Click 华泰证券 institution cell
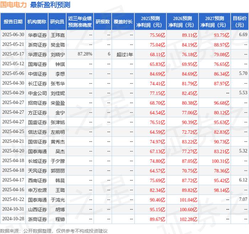This screenshot has height=234, width=249. point(37,35)
